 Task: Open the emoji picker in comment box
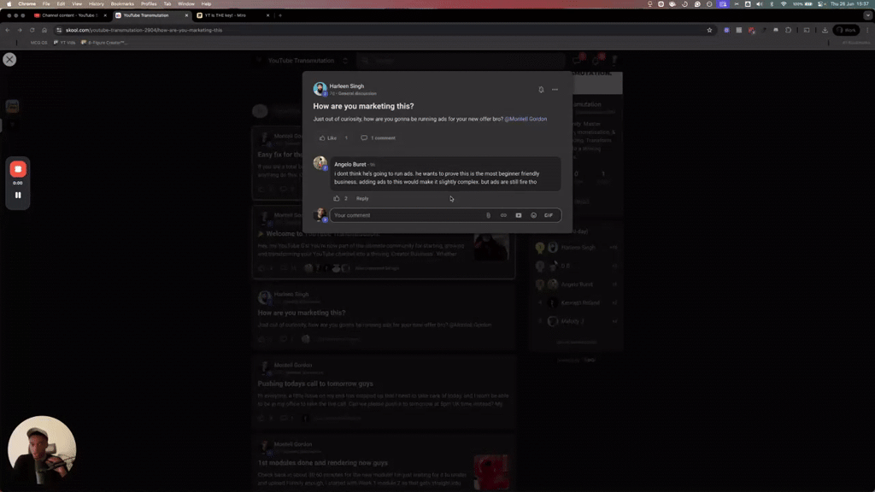tap(533, 215)
